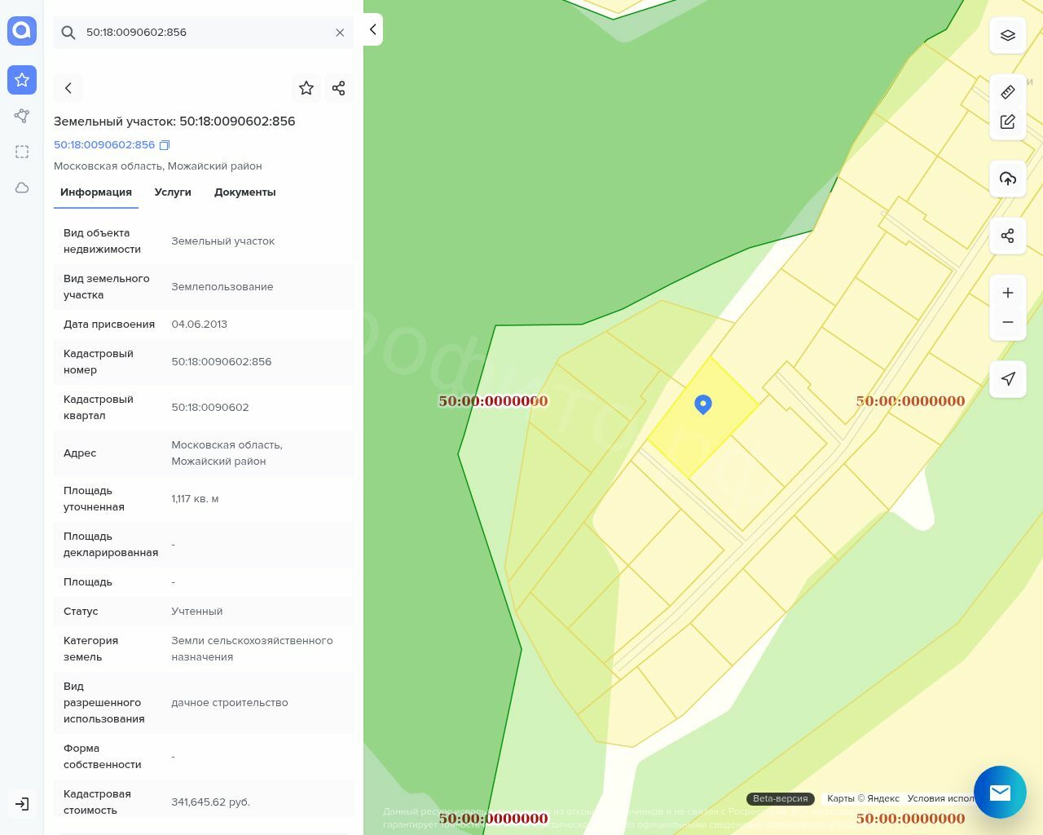Collapse the side information panel
Image resolution: width=1043 pixels, height=835 pixels.
[x=372, y=29]
